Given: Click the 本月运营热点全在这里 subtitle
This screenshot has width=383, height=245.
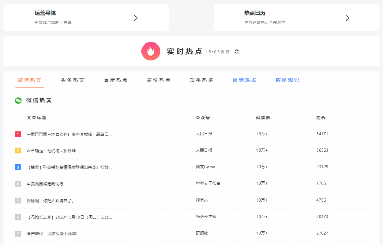Looking at the screenshot, I should pos(265,22).
